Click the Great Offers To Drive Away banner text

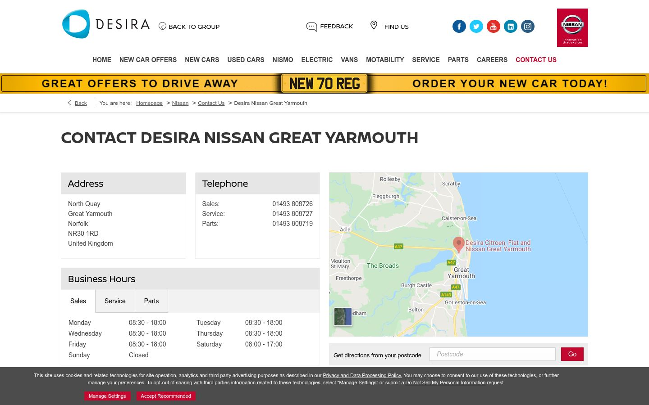[x=140, y=84]
